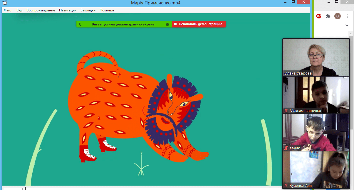
Task: Click the Марія Примаченко.mp4 window title
Action: [156, 3]
